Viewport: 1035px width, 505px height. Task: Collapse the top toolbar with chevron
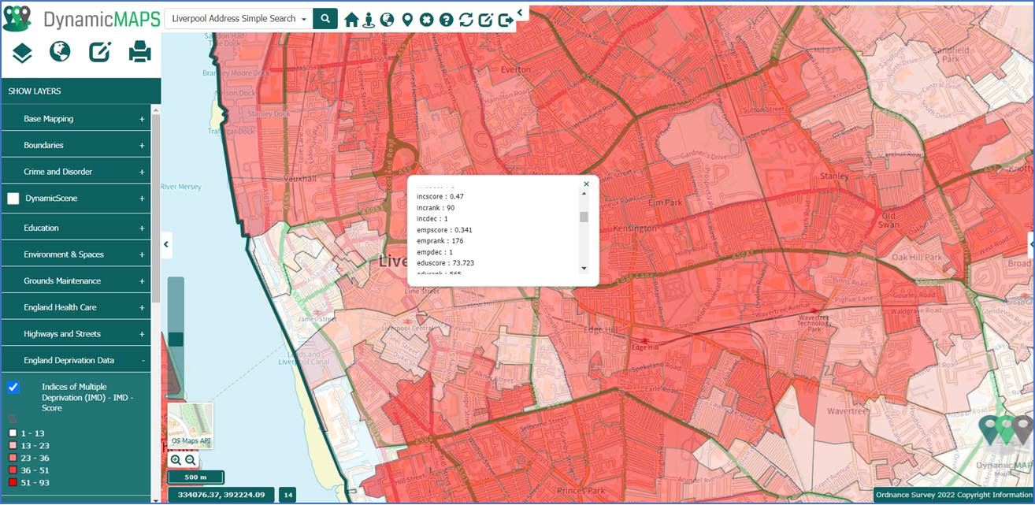pyautogui.click(x=521, y=13)
